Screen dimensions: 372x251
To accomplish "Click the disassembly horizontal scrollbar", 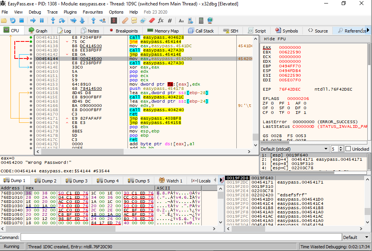I will [143, 151].
